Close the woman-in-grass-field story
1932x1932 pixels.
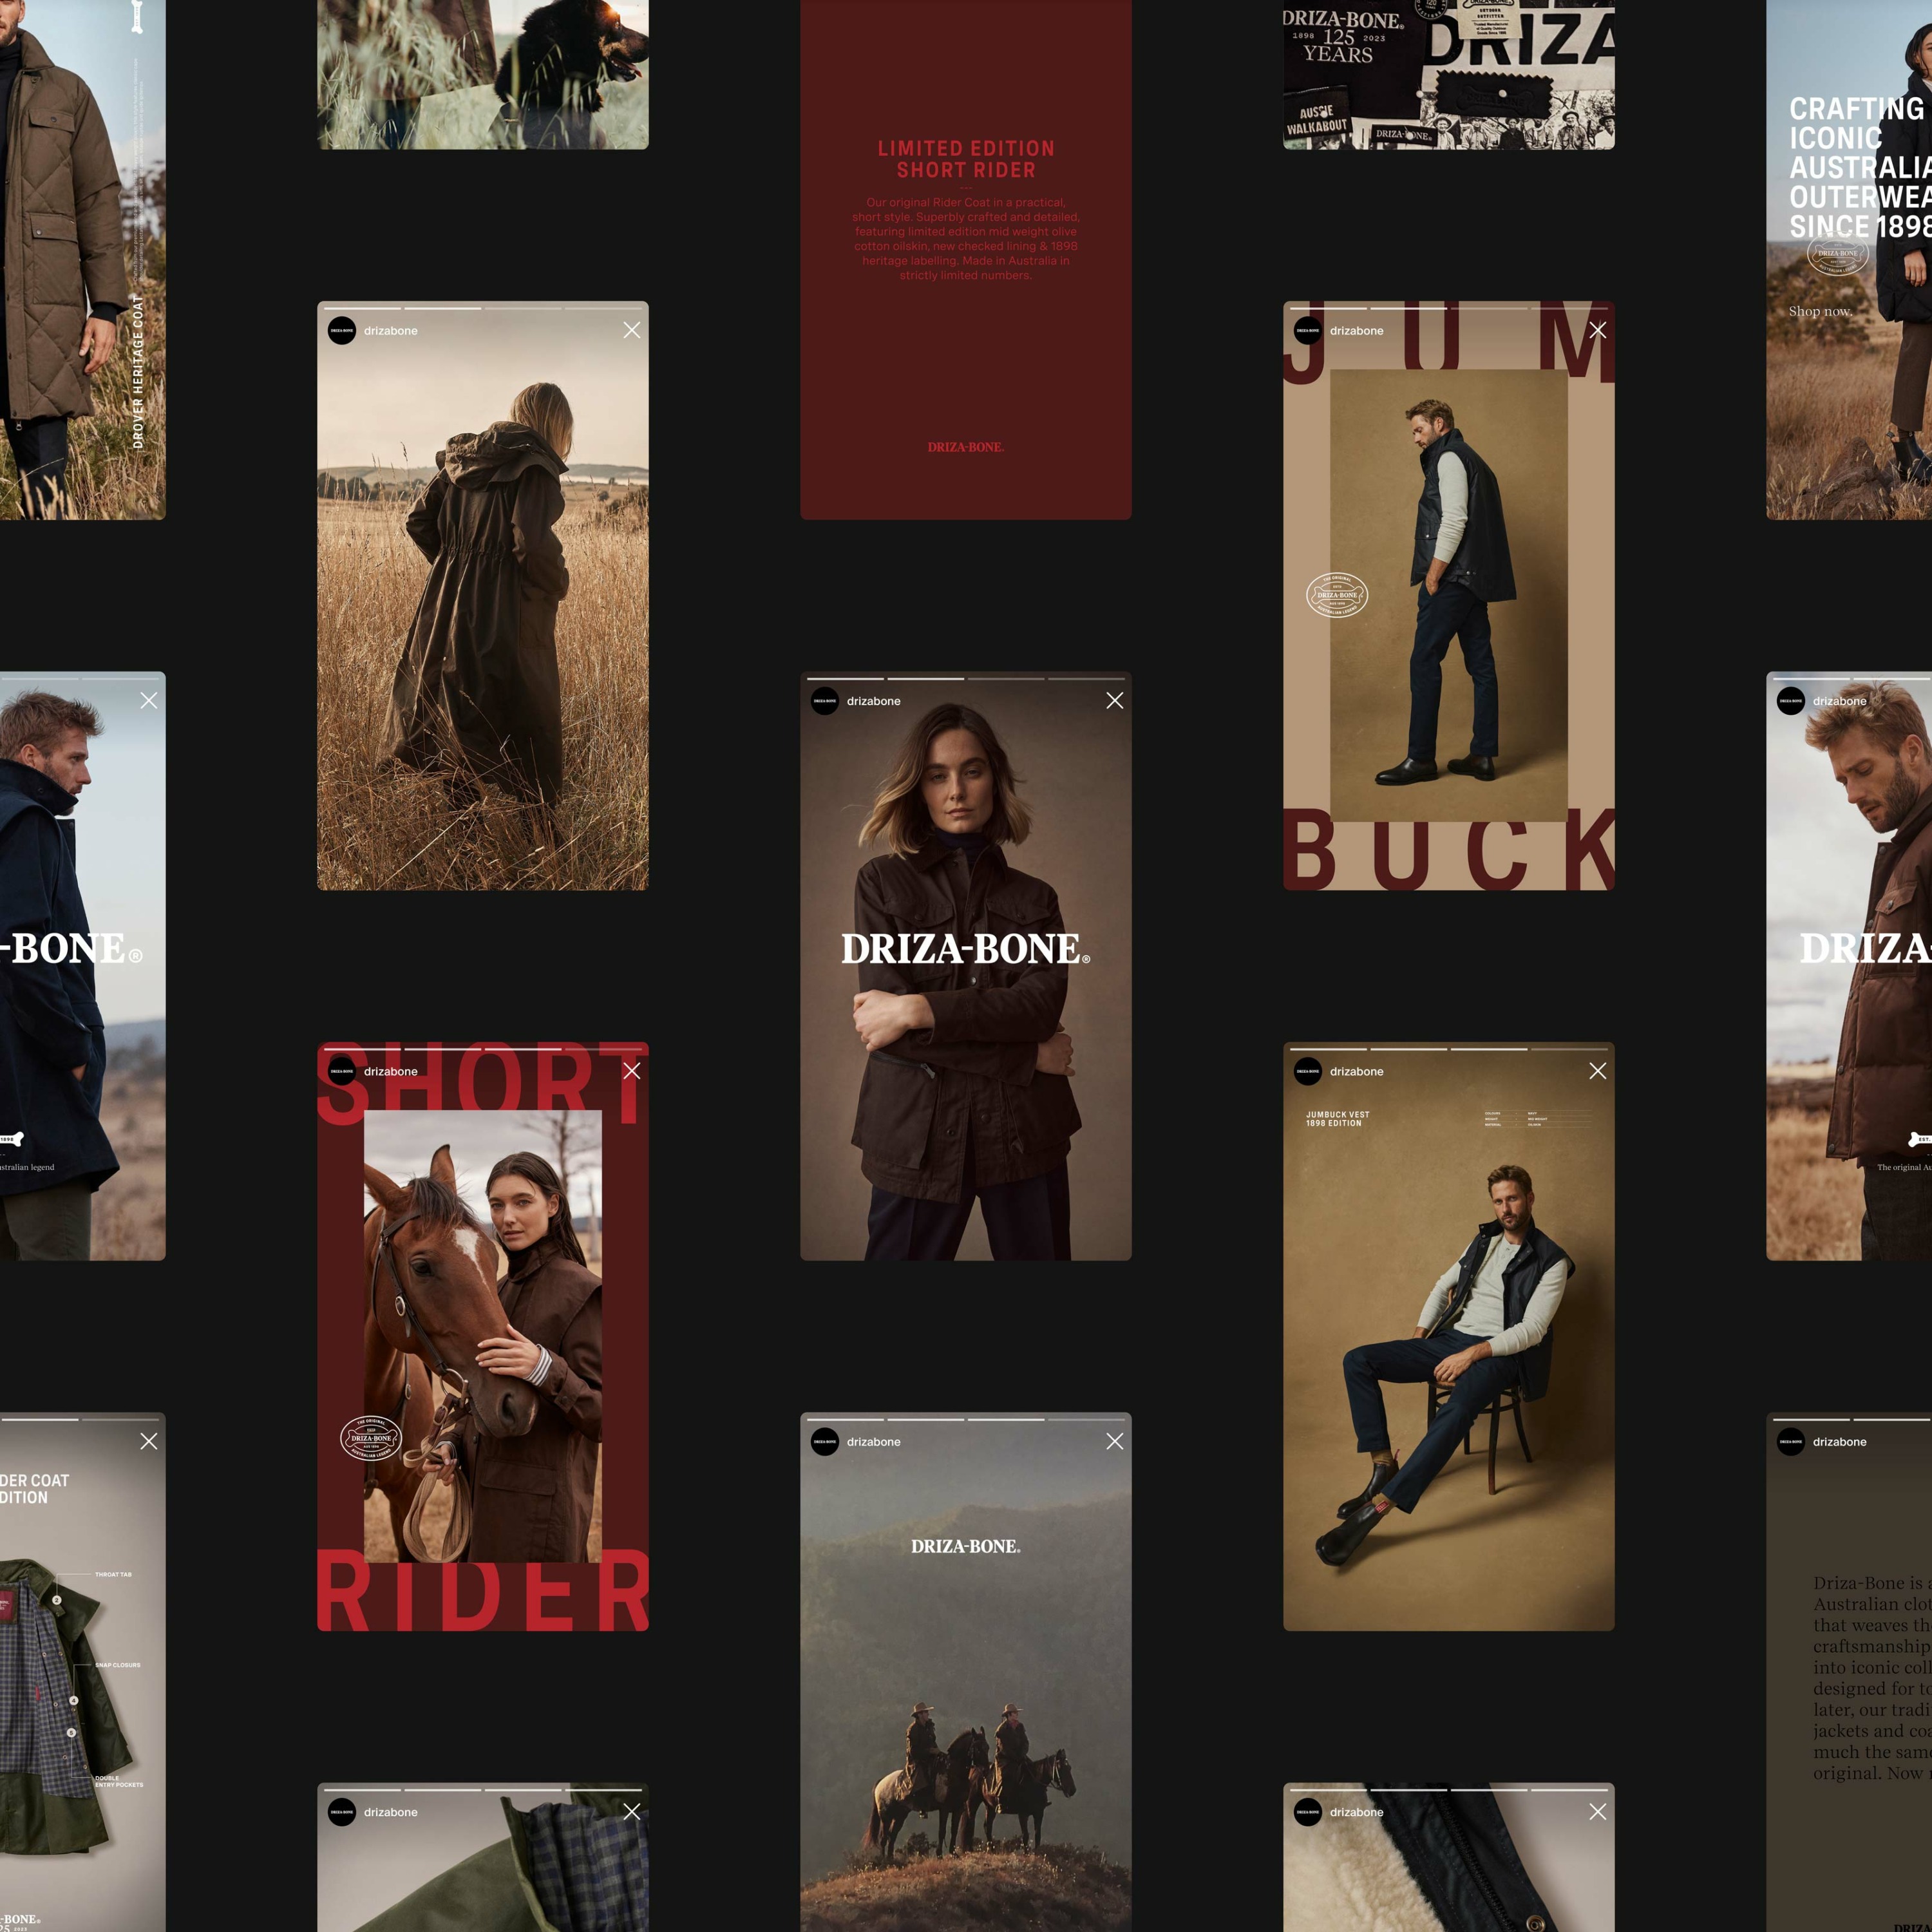[x=631, y=330]
